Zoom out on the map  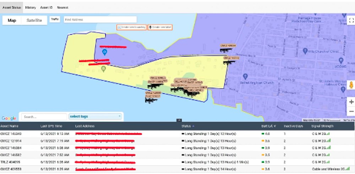click(x=351, y=111)
